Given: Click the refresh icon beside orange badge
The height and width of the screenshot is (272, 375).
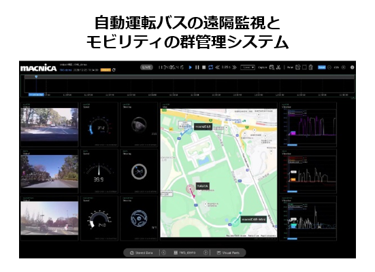Looking at the screenshot, I should 114,70.
